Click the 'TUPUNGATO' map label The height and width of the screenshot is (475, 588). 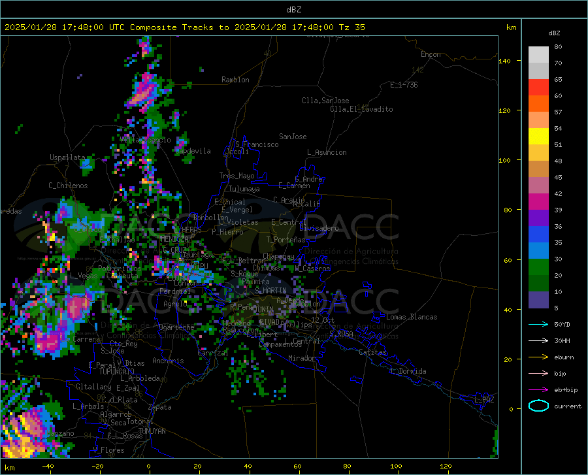[x=117, y=372]
